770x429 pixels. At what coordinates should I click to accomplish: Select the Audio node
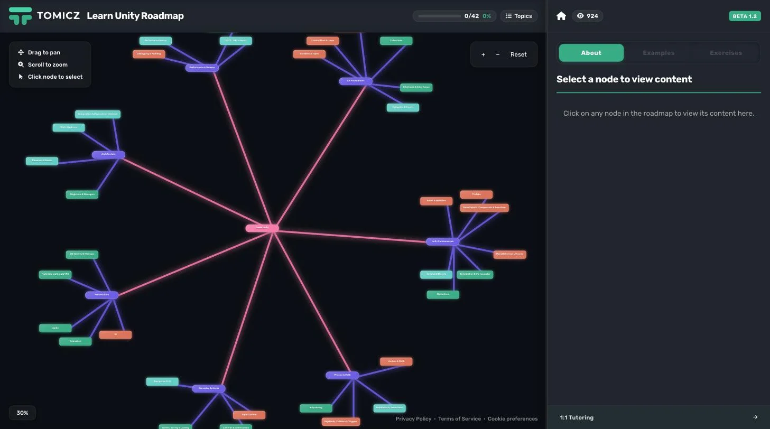[55, 328]
